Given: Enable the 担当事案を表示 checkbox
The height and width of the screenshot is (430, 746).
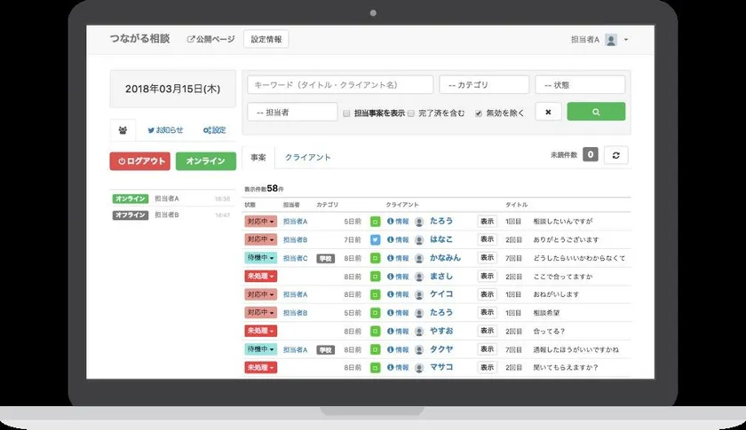Looking at the screenshot, I should [x=346, y=113].
